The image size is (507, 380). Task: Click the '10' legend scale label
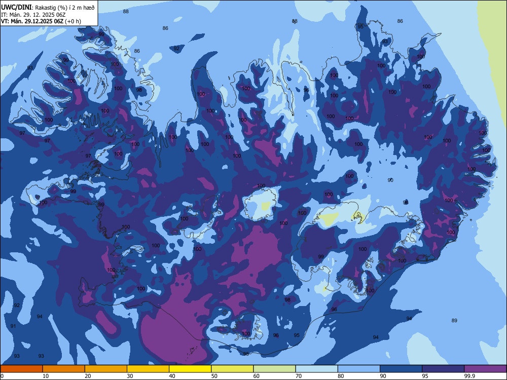click(x=46, y=376)
